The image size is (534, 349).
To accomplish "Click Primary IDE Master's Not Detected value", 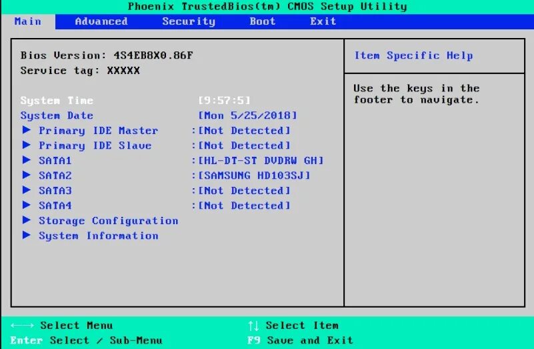I will 244,130.
